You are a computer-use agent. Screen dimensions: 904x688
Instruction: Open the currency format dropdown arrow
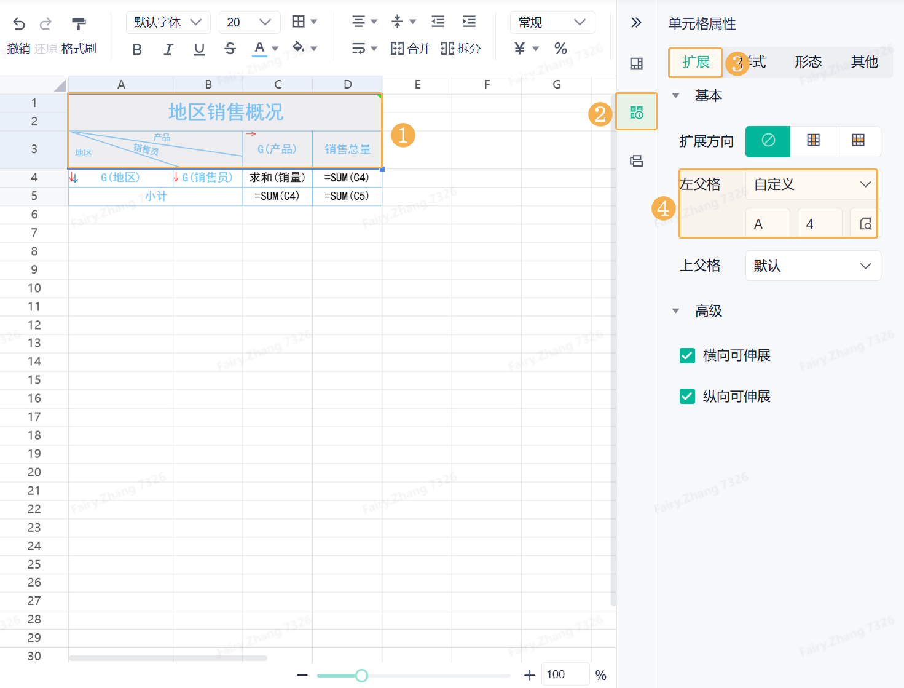click(535, 49)
